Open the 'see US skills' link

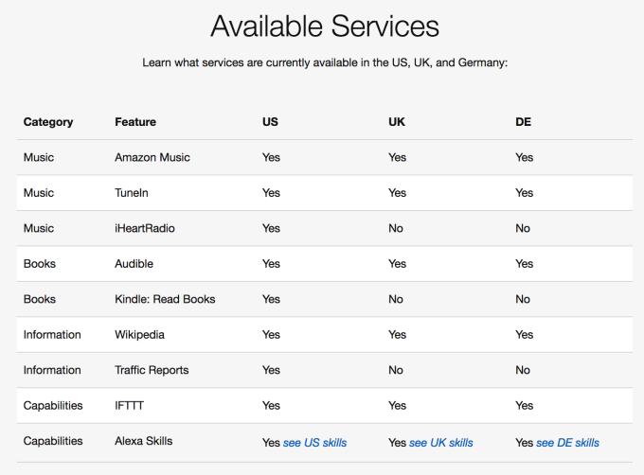315,442
